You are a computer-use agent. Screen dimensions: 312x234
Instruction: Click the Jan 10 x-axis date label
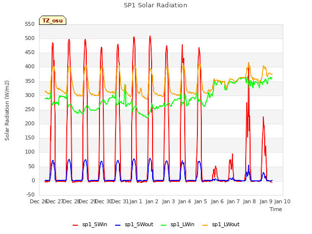click(x=282, y=201)
